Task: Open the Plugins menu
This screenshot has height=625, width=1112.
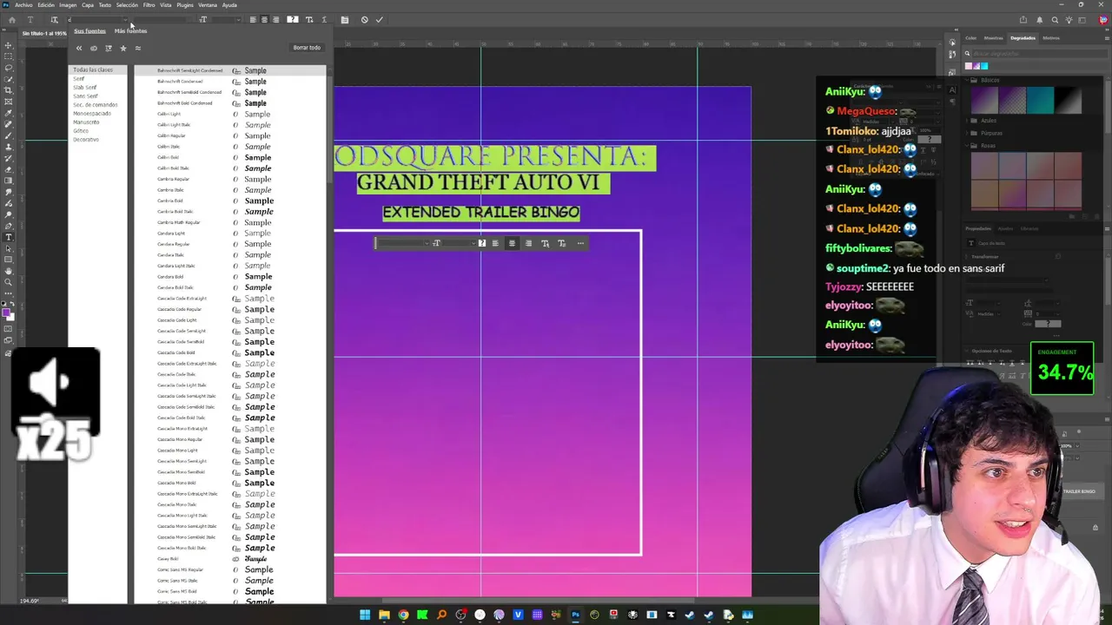Action: coord(185,5)
